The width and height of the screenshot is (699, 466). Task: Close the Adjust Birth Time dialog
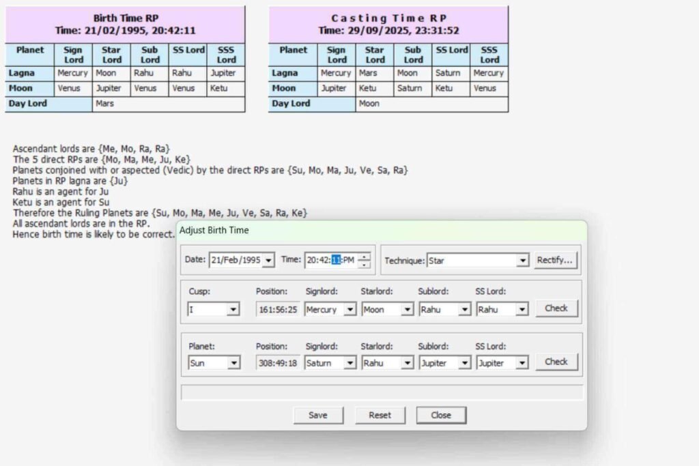coord(441,415)
